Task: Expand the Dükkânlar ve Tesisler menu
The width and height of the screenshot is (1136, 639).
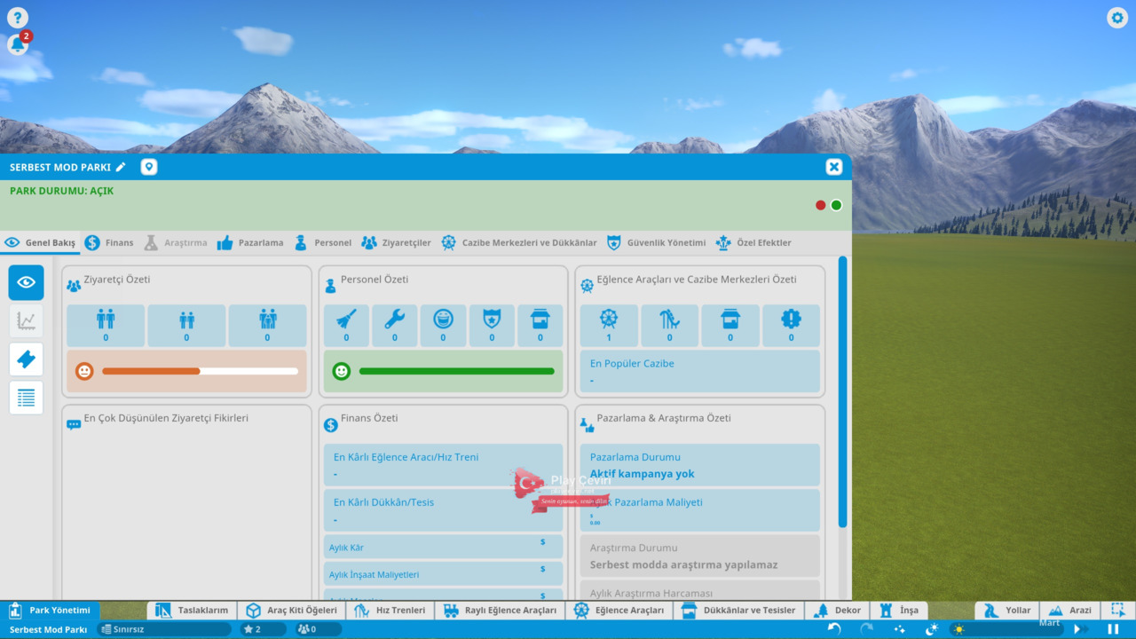Action: 738,611
